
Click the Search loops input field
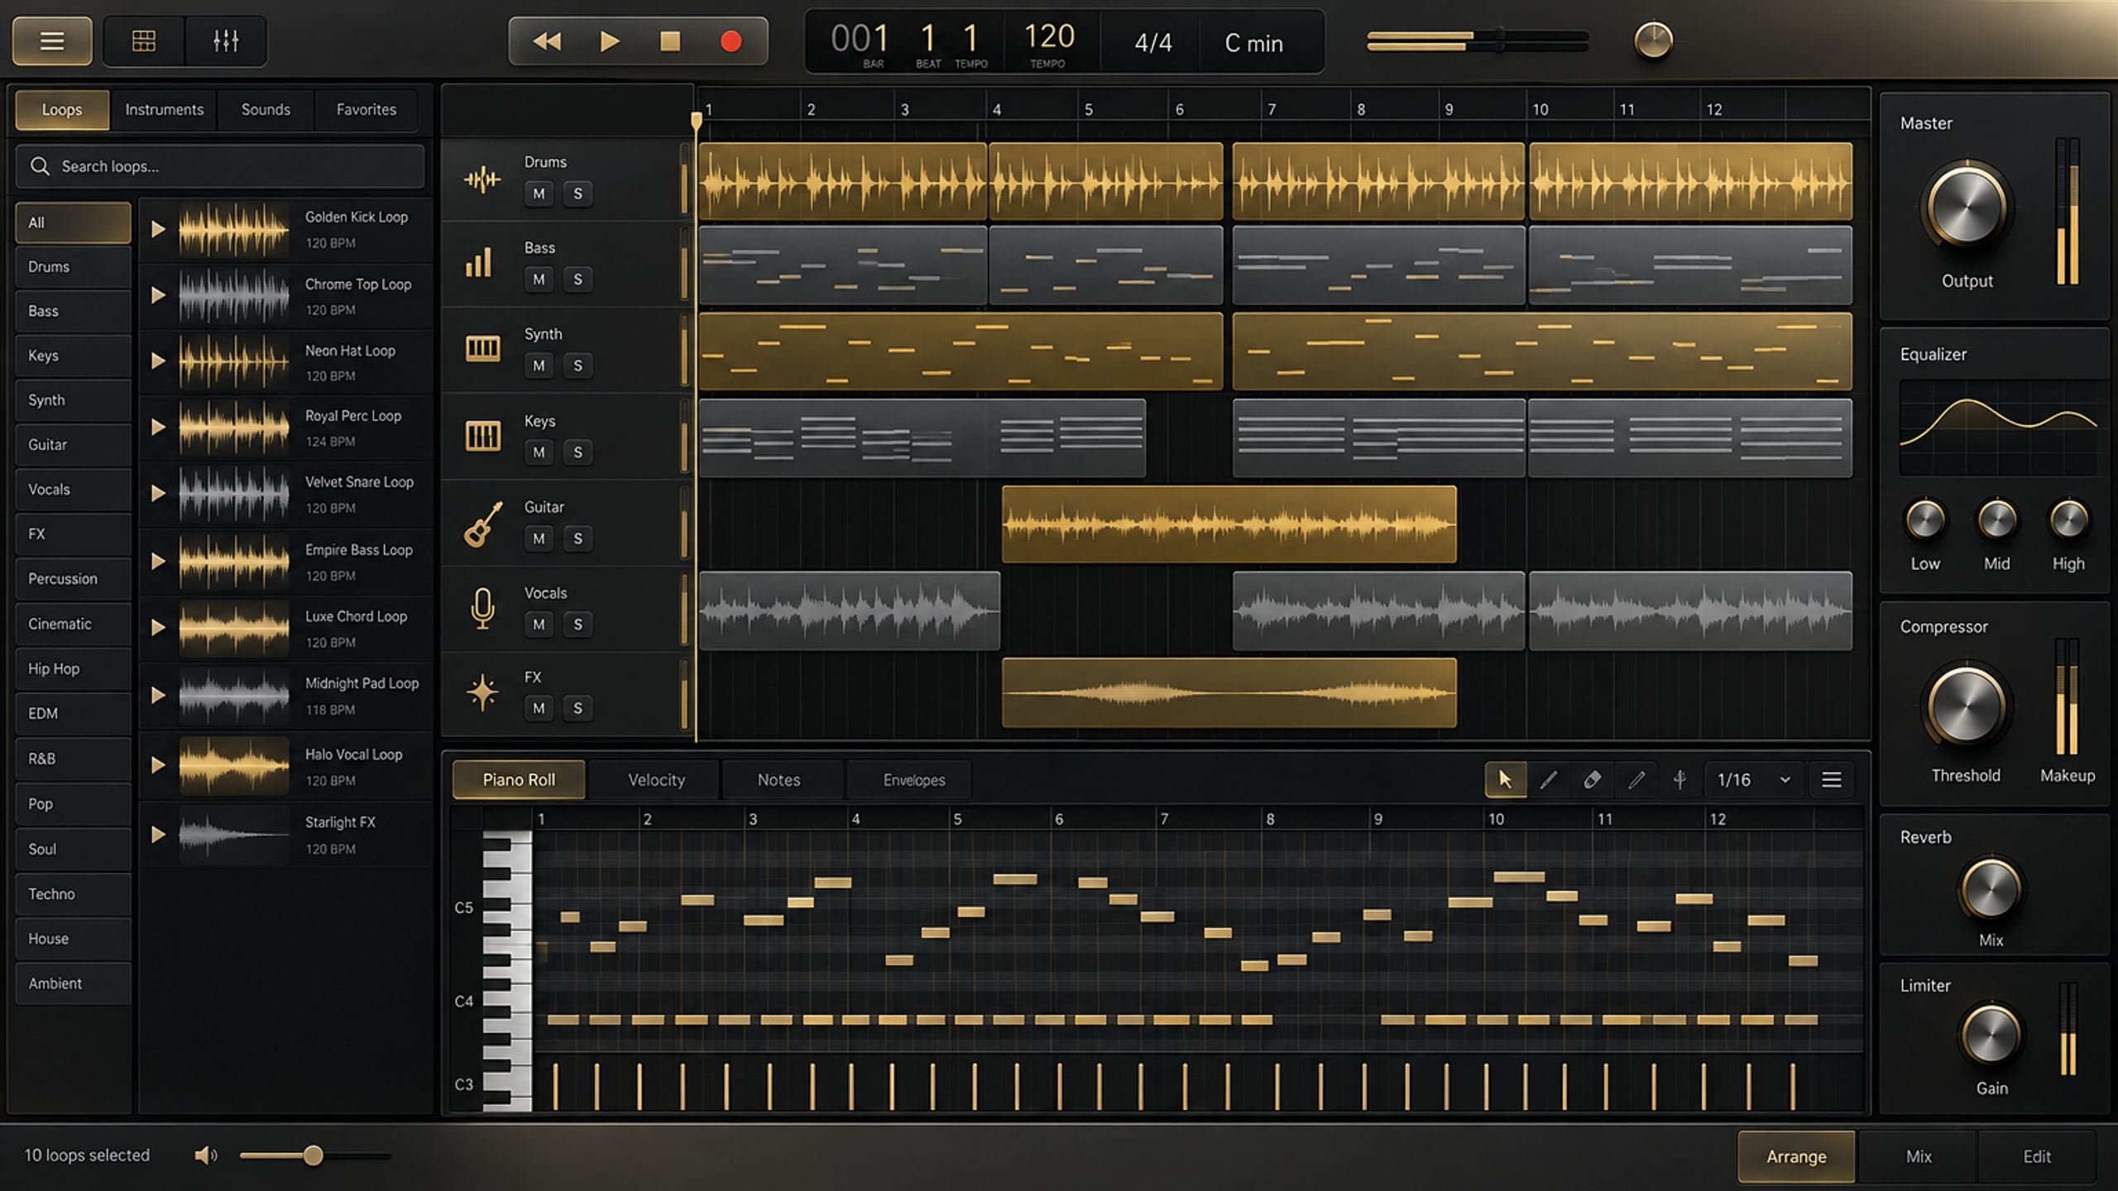point(220,166)
